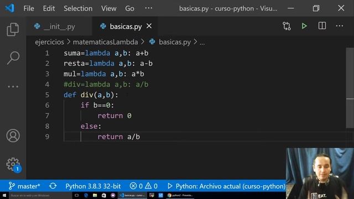Open the Edit menu
Viewport: 354px width, 199px height.
coord(49,9)
